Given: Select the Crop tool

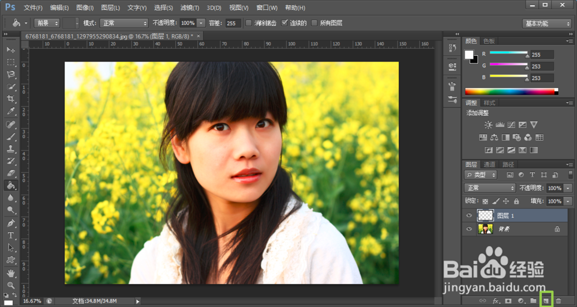Looking at the screenshot, I should point(11,99).
